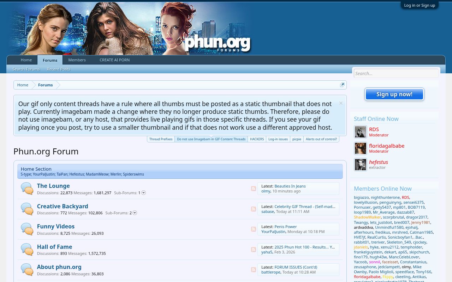Open RSS feed for The Lounge
This screenshot has height=282, width=452.
pos(254,189)
